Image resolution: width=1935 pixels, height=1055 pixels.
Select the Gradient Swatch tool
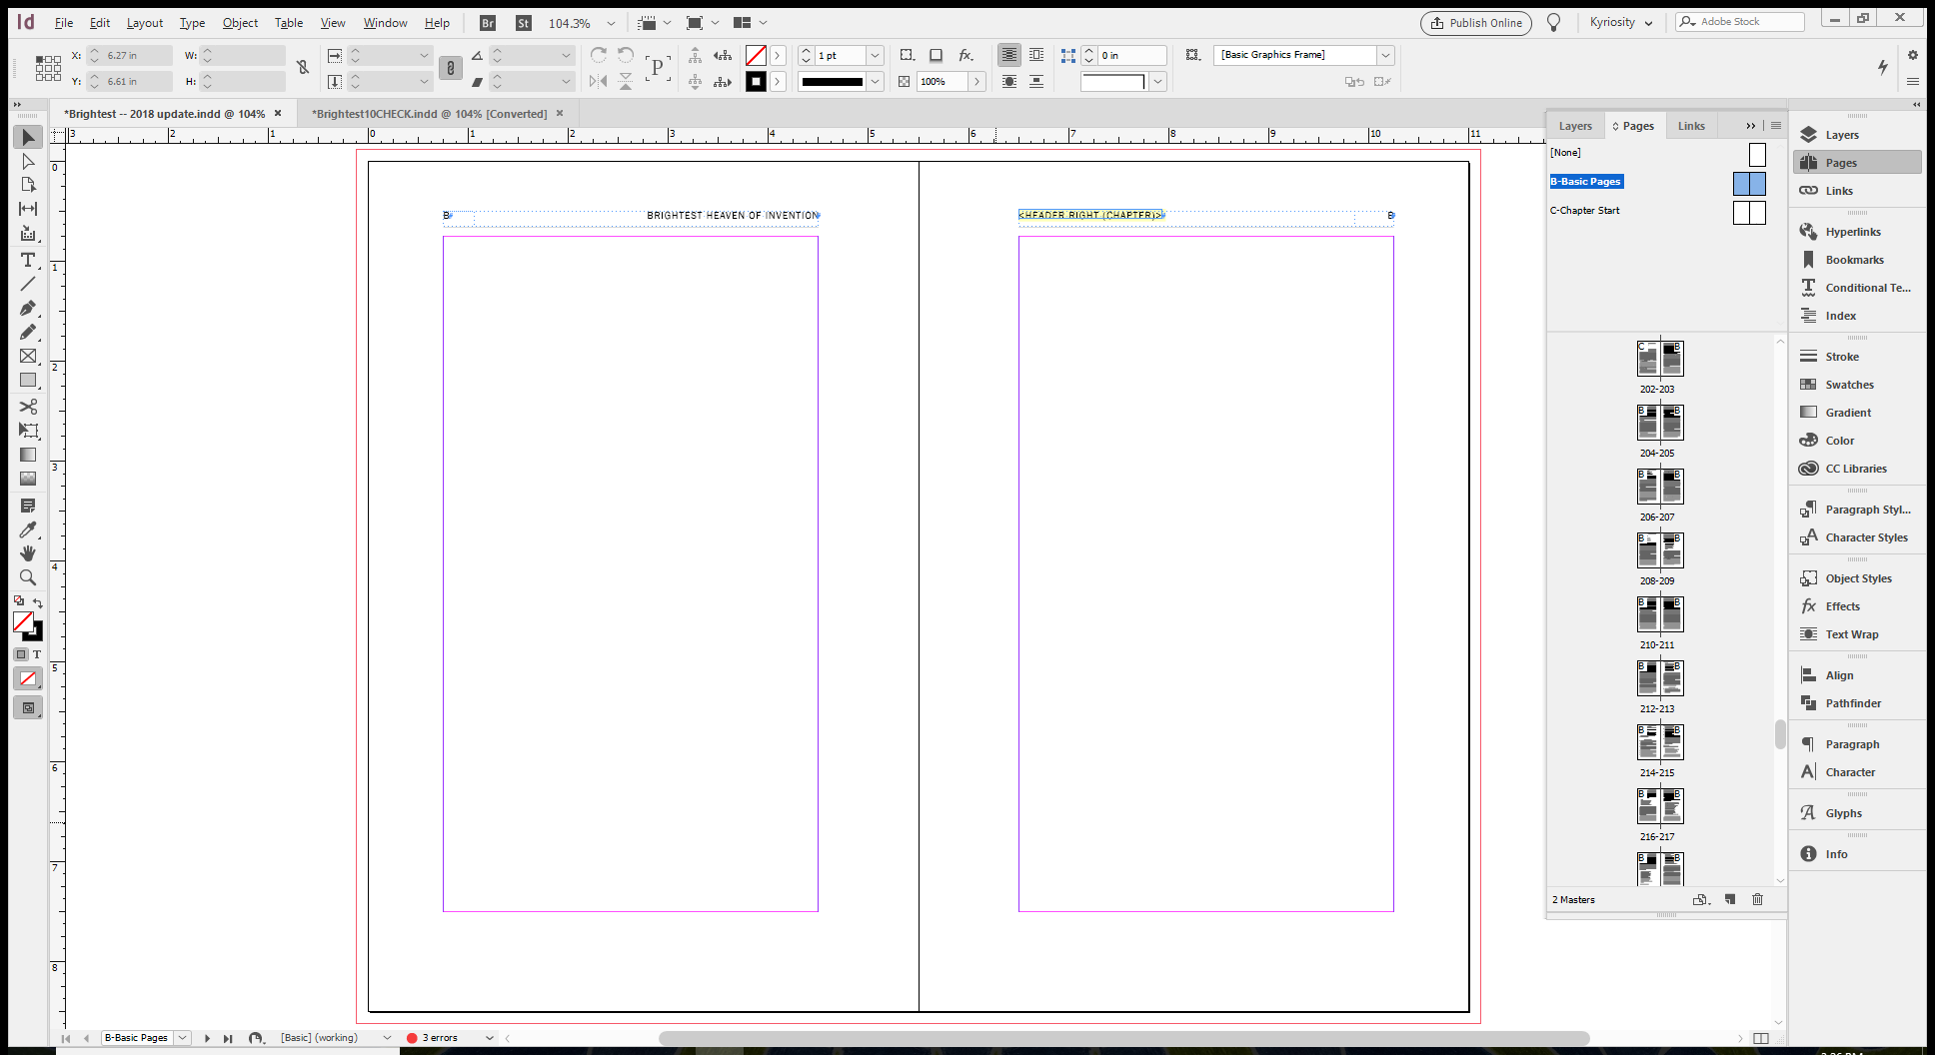pos(28,455)
